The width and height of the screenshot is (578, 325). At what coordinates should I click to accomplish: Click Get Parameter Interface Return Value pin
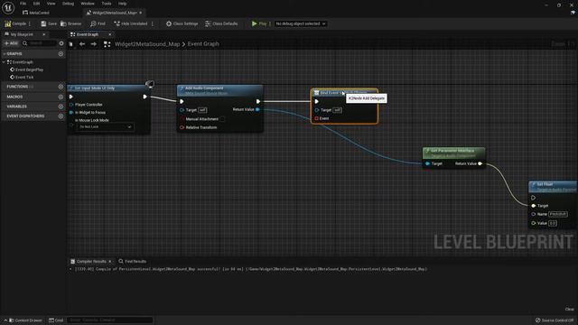[x=480, y=163]
